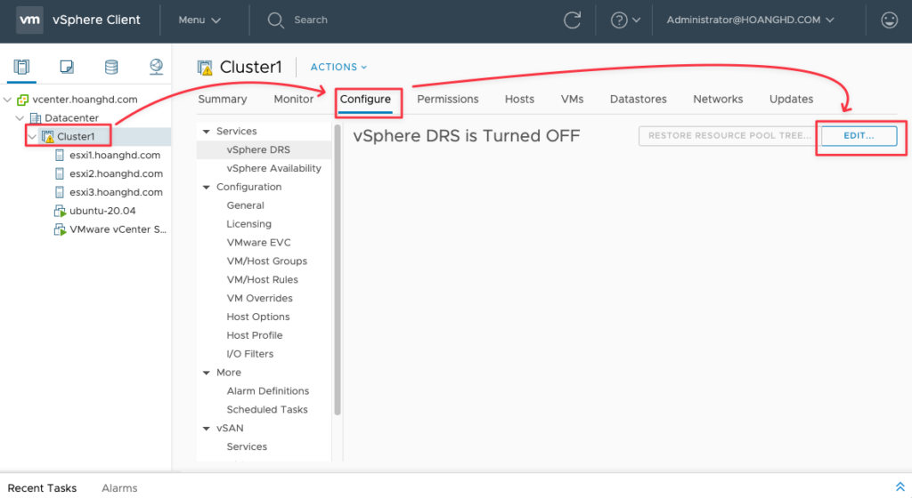Click the search magnifier icon
Screen dimensions: 912x498
pyautogui.click(x=275, y=20)
